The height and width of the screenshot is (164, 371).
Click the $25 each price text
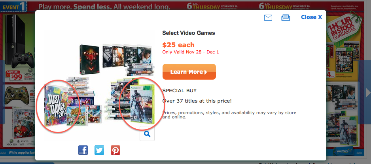click(x=178, y=45)
